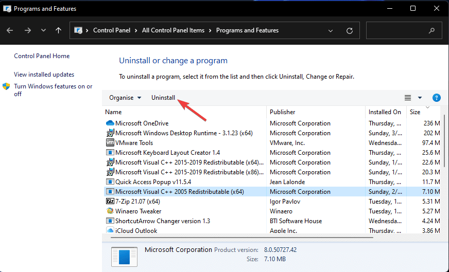Expand the view options arrow
This screenshot has height=272, width=449.
coord(420,98)
